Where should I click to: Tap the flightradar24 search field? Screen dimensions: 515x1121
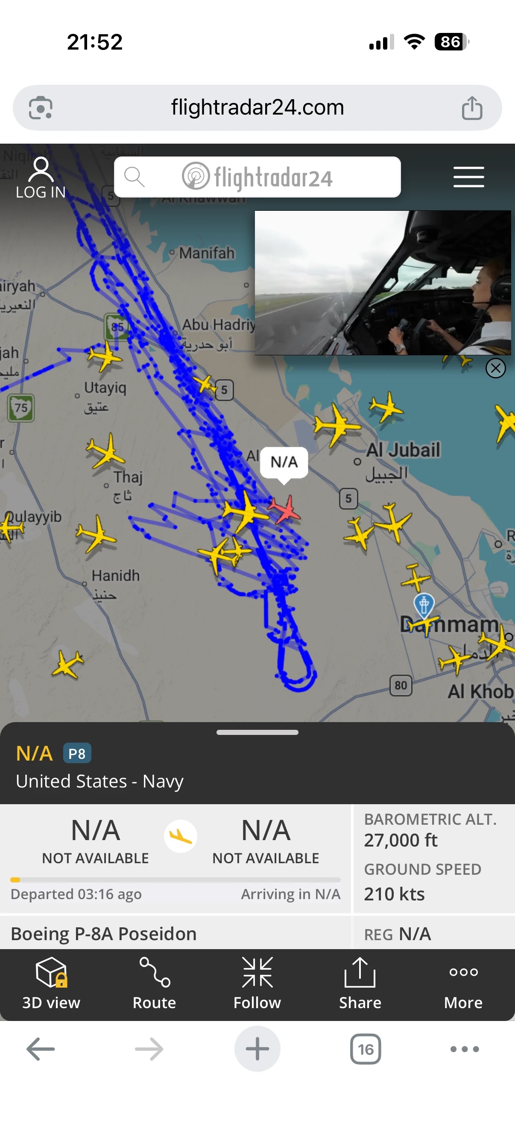pos(257,177)
